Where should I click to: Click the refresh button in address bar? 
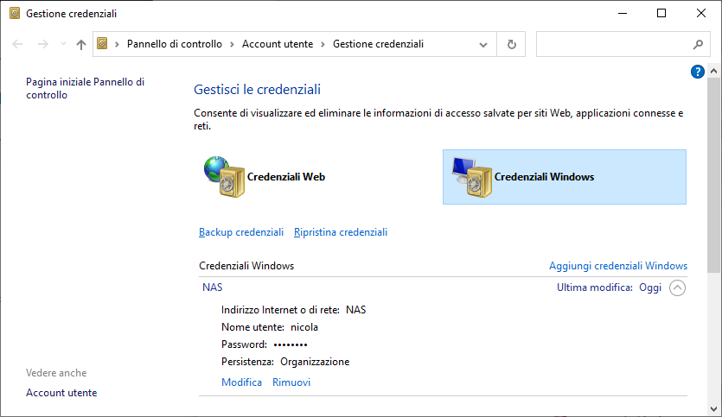(x=512, y=44)
